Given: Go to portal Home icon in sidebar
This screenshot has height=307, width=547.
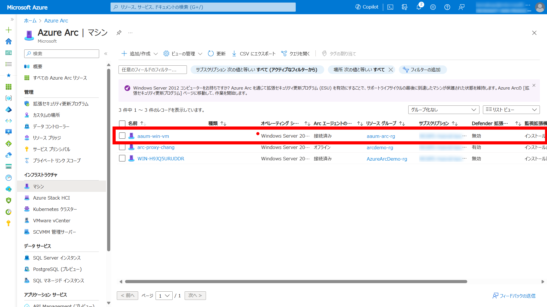Looking at the screenshot, I should 9,41.
